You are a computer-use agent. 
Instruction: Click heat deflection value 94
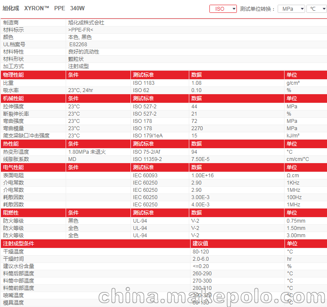tap(194, 152)
